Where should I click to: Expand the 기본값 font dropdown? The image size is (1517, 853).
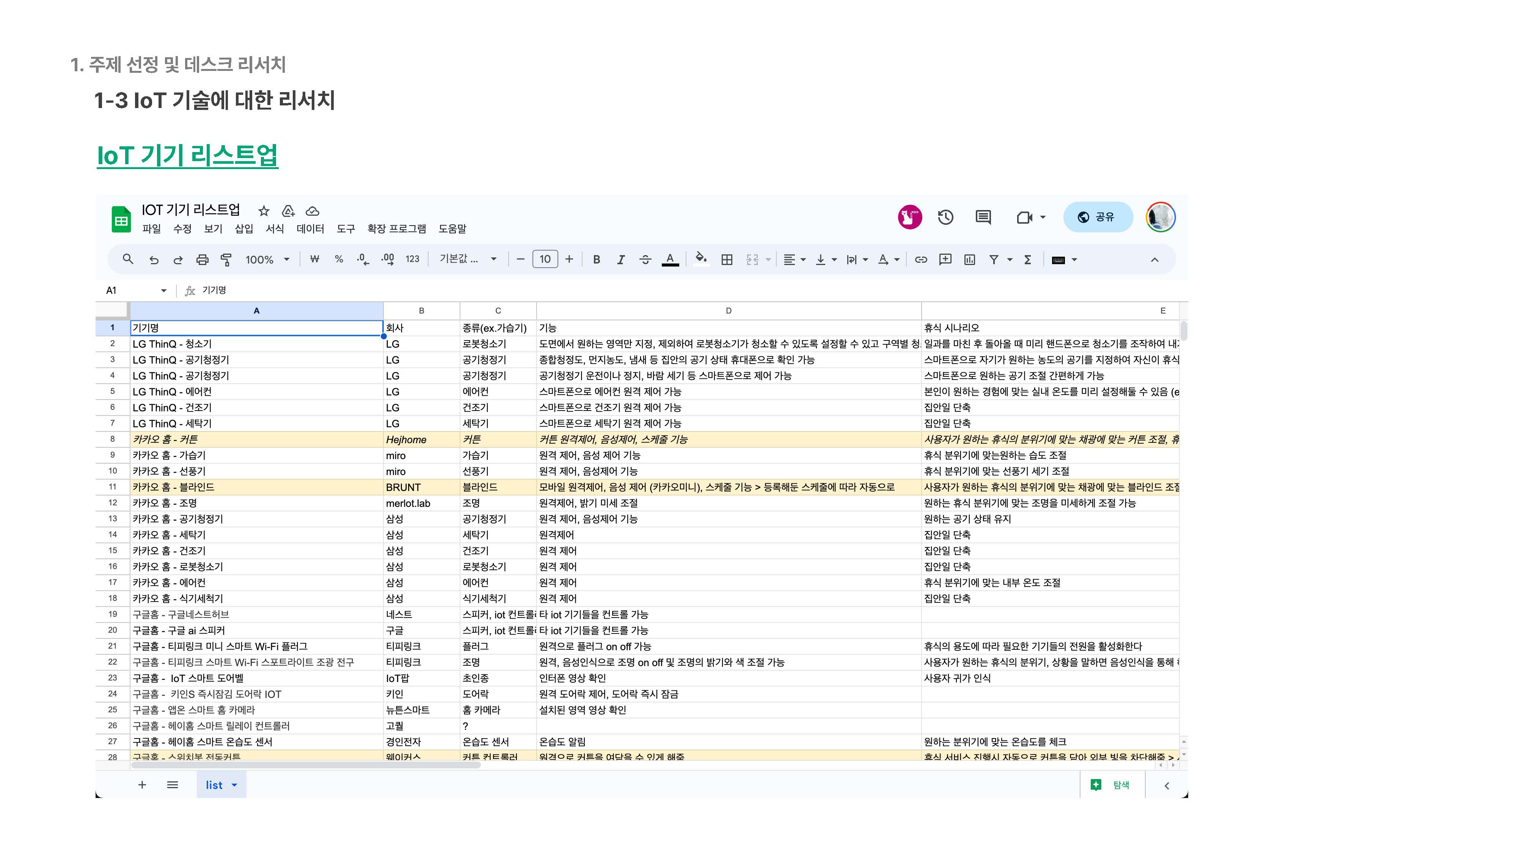(x=468, y=259)
